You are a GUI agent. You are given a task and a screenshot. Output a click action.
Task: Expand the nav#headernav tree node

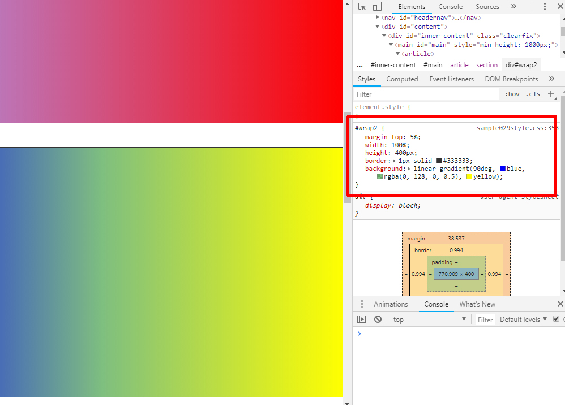coord(378,18)
